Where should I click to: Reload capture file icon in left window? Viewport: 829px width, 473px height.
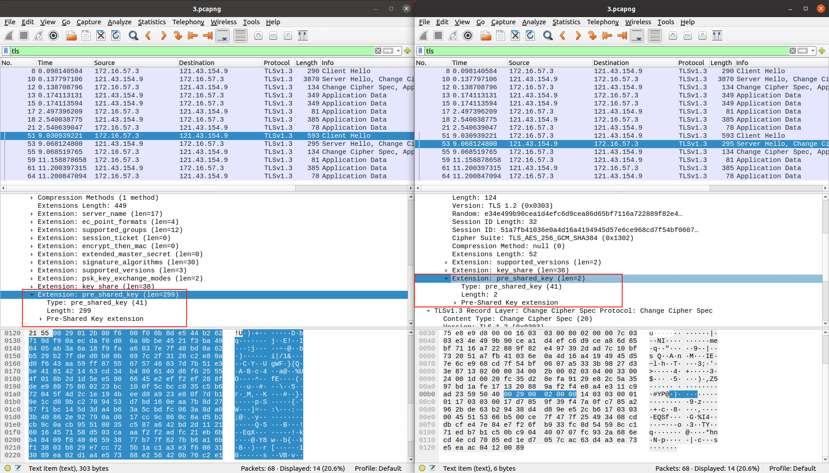pyautogui.click(x=116, y=35)
